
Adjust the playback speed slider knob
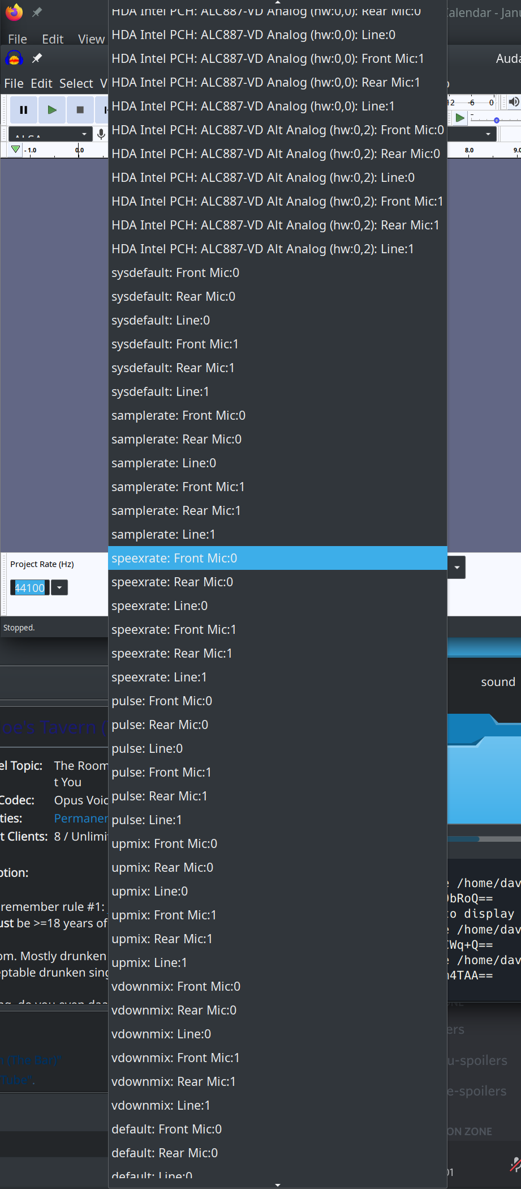pos(497,120)
